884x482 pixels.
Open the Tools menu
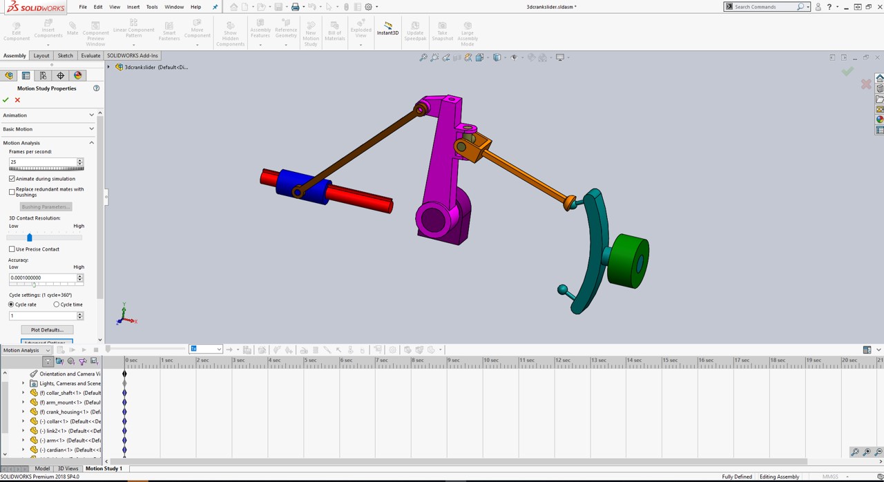(152, 7)
